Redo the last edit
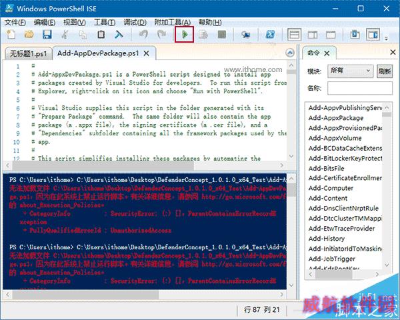400x320 pixels. (161, 35)
